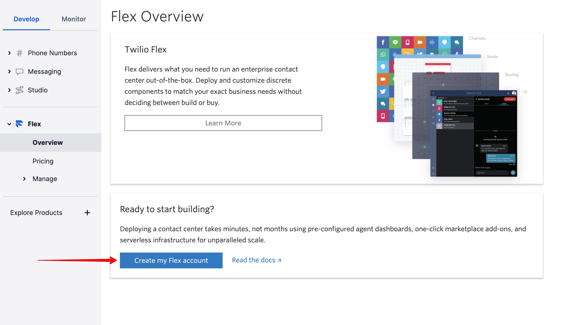Click the Studio workflow icon

tap(19, 90)
